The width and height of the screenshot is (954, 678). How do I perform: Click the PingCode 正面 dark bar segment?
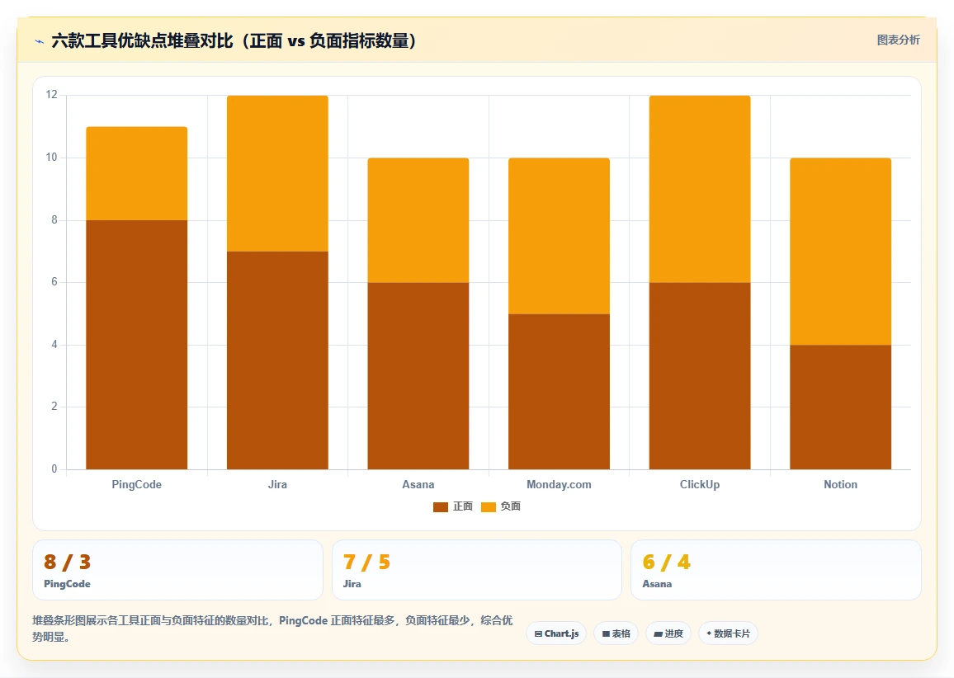pyautogui.click(x=137, y=344)
